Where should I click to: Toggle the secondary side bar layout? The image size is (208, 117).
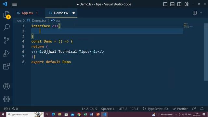[179, 4]
